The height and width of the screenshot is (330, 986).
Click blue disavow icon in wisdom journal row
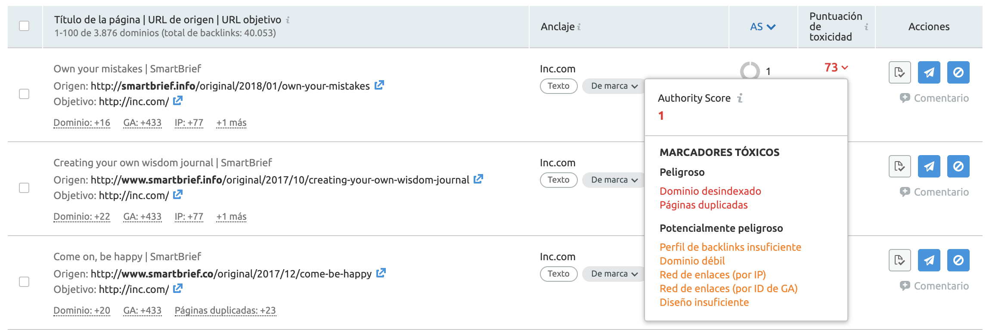(x=958, y=166)
